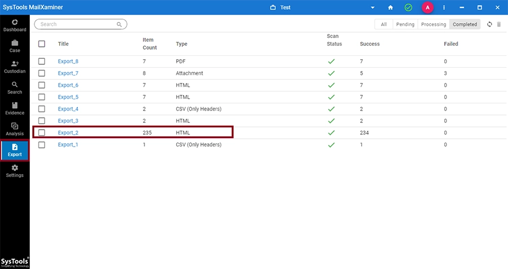The image size is (508, 269).
Task: Check the Export_1 row checkbox
Action: pyautogui.click(x=41, y=145)
